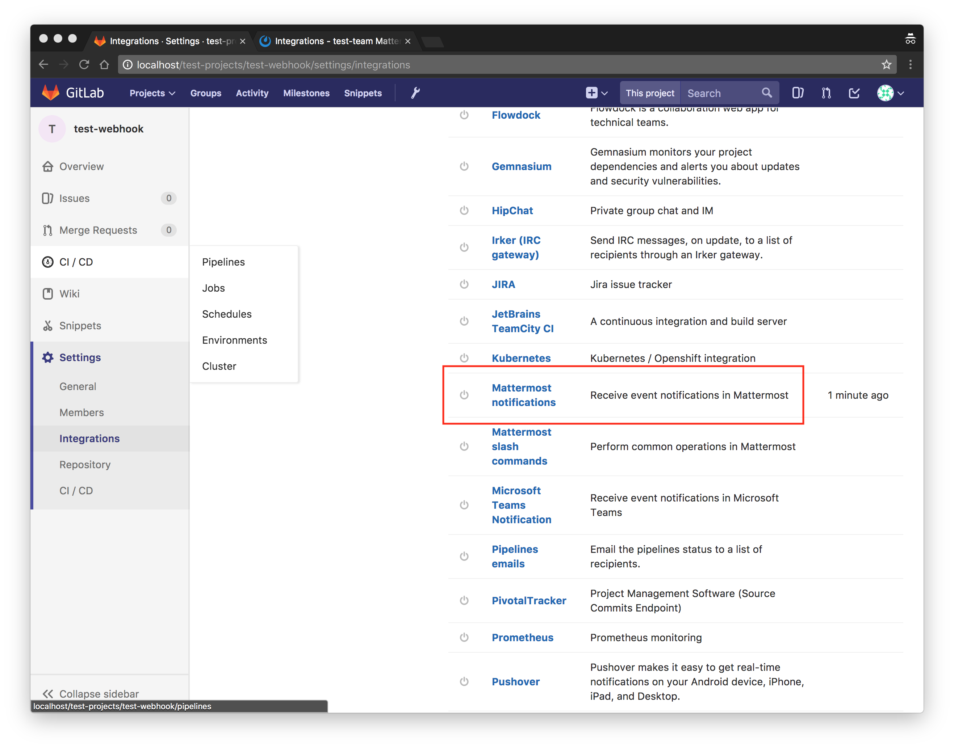Select Pipelines in the CI/CD flyout menu
The width and height of the screenshot is (954, 749).
(x=223, y=262)
